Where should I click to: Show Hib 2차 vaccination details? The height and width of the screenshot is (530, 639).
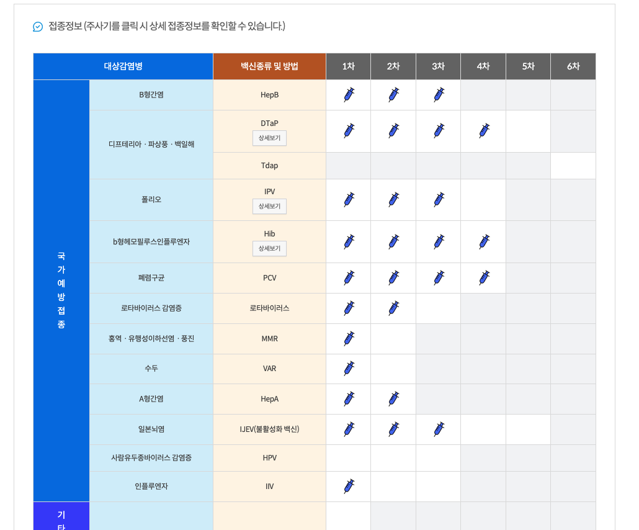point(394,242)
